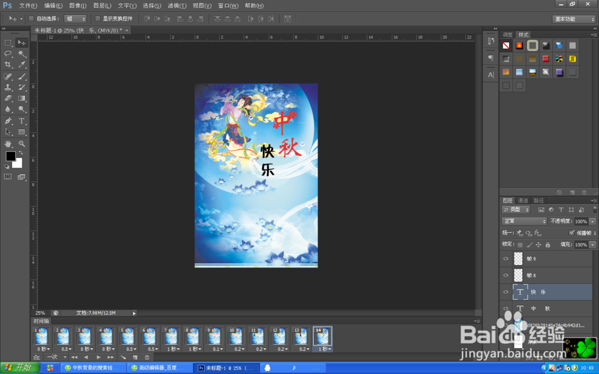Open the 文件(F) menu

28,6
